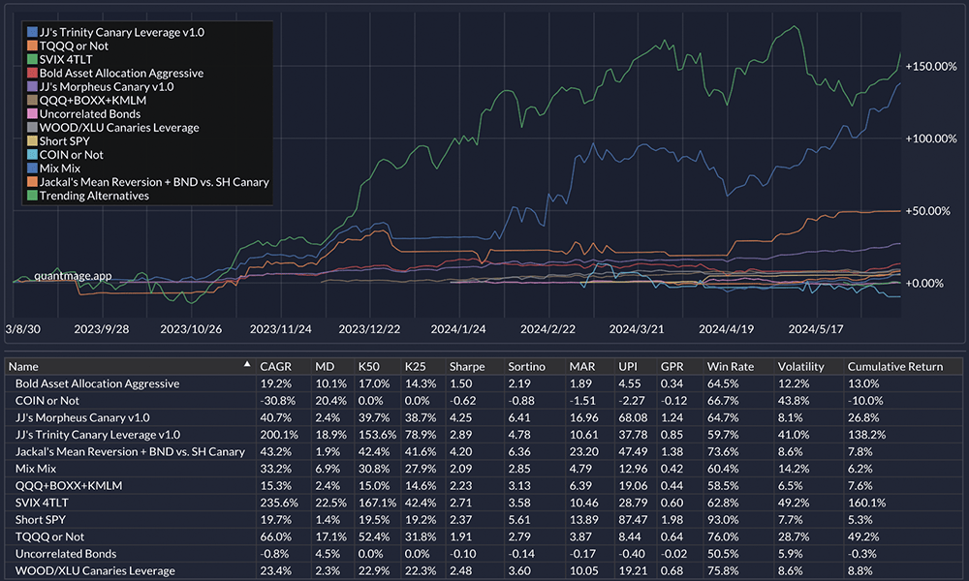Click the sort arrow in Name column
Screen dimensions: 969x581
point(247,364)
